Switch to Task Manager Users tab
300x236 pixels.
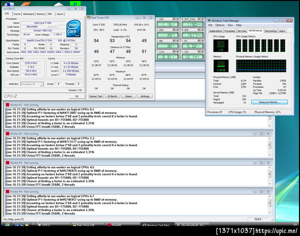(x=282, y=31)
